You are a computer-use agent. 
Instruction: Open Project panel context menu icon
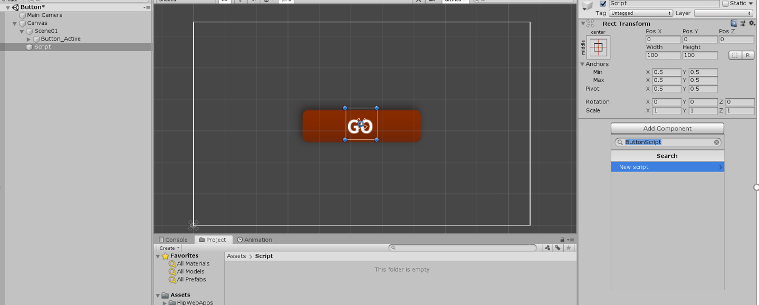click(570, 240)
